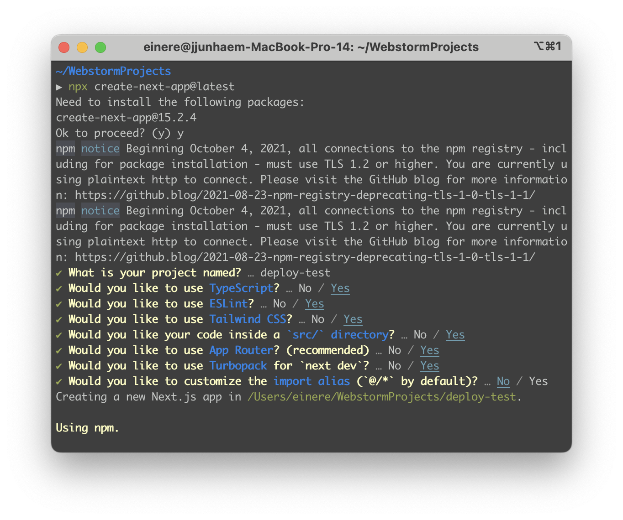Click the checkmark beside import alias prompt
This screenshot has width=623, height=520.
point(59,381)
